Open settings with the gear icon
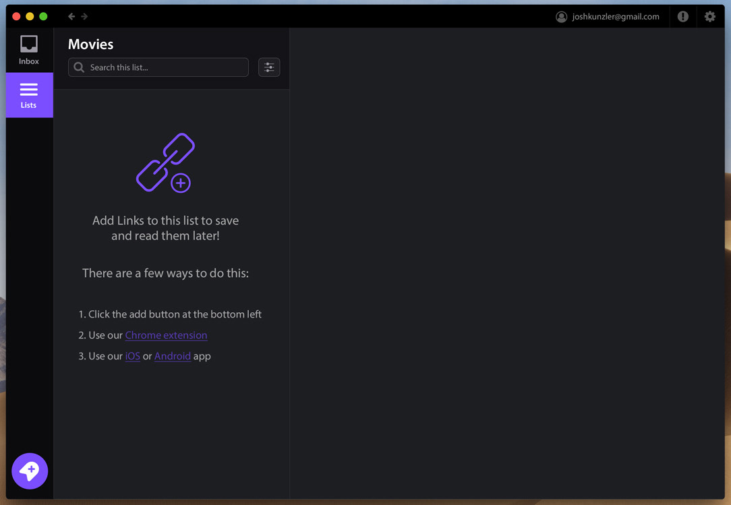The image size is (731, 505). (709, 16)
